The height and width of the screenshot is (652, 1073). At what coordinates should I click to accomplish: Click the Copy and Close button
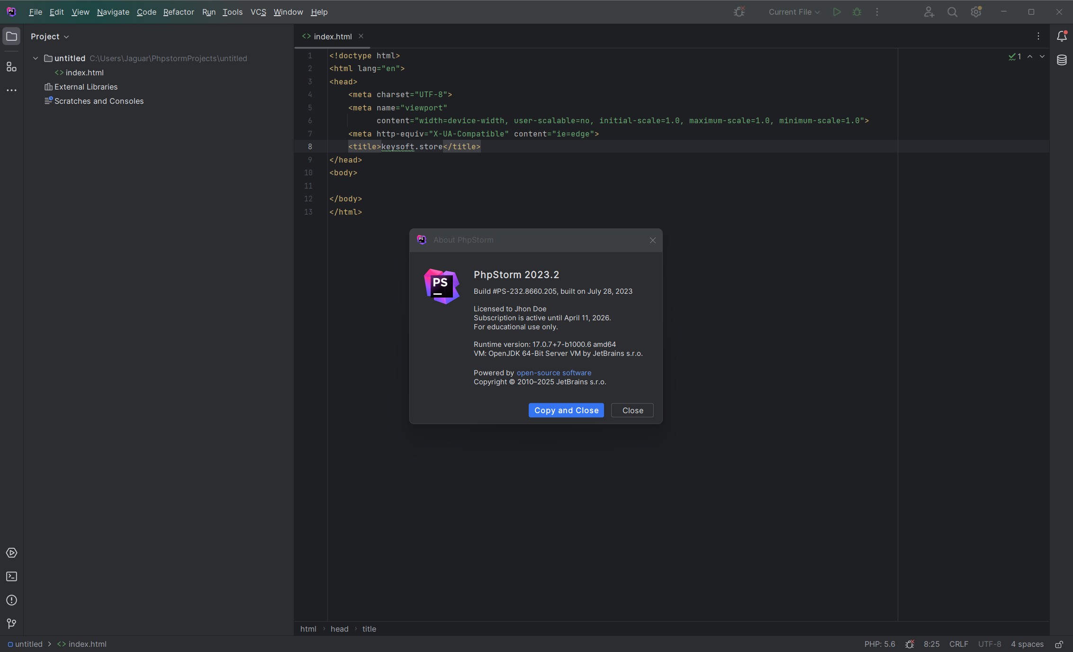[x=566, y=410]
